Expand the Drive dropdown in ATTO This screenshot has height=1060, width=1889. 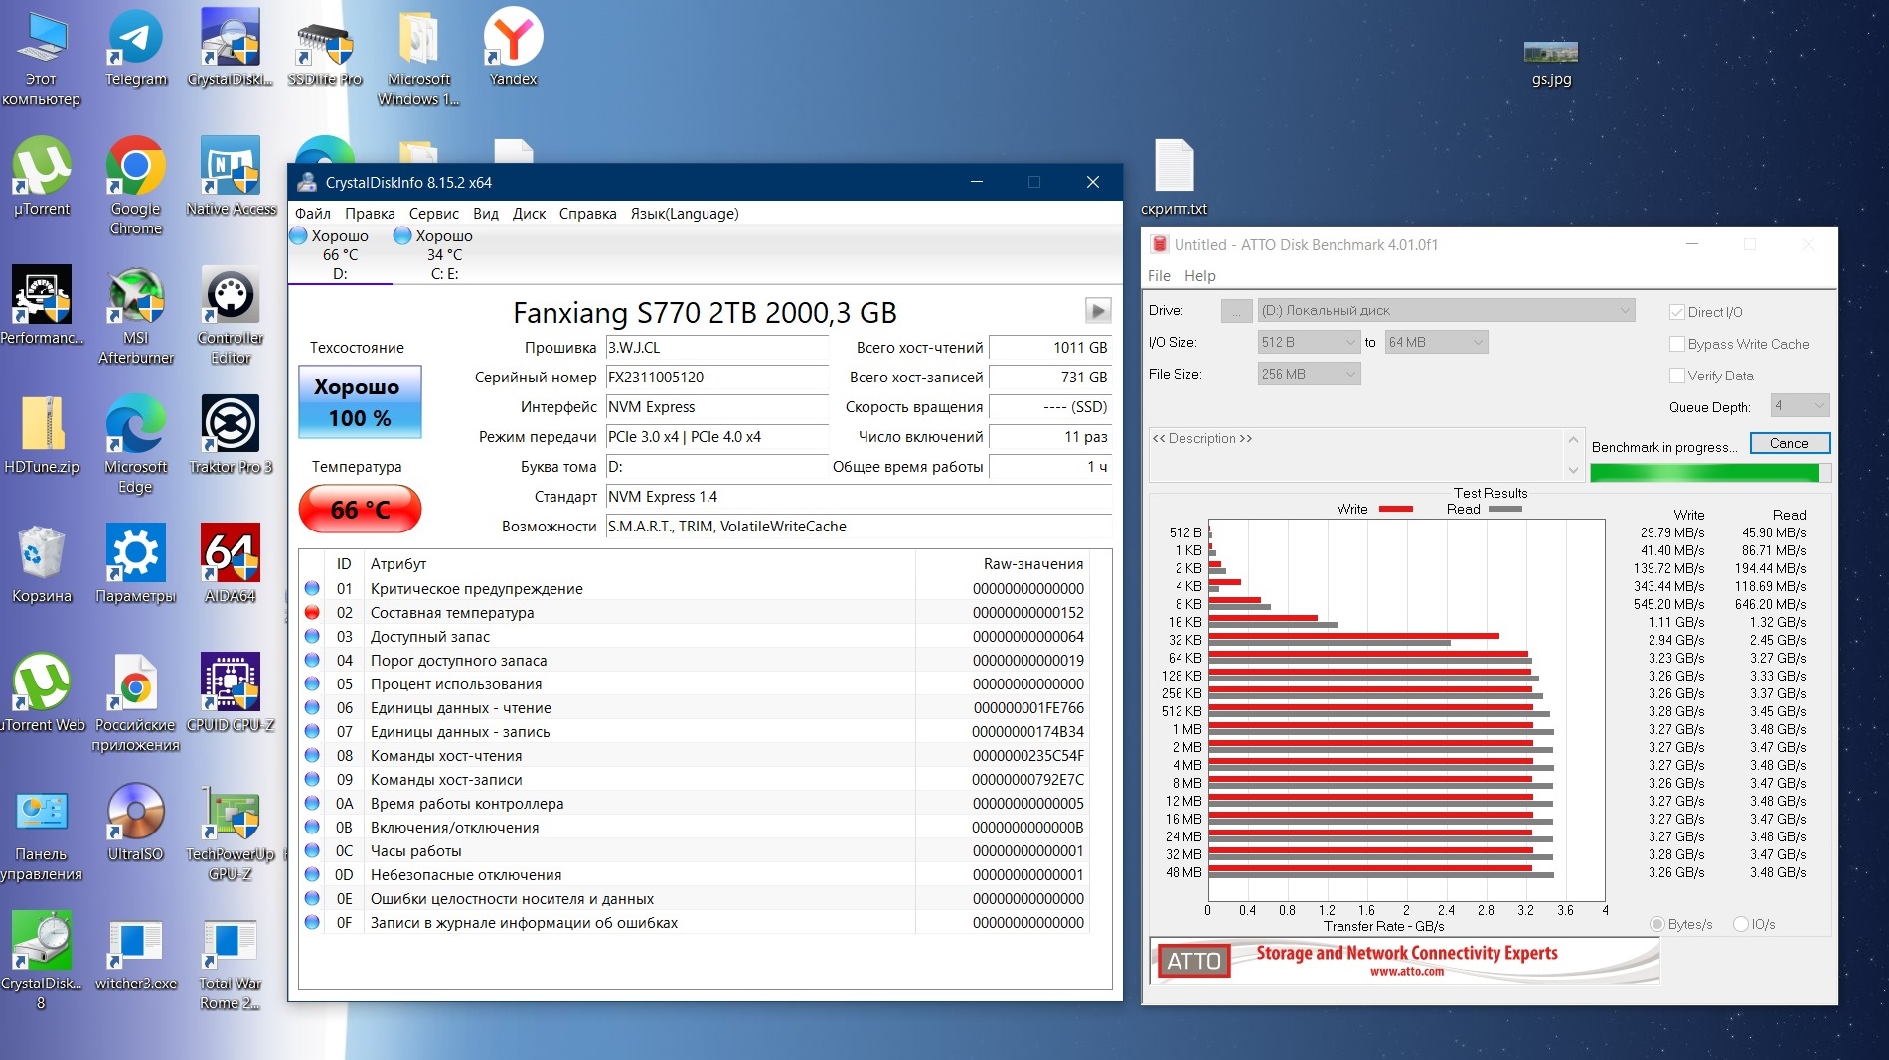1446,310
